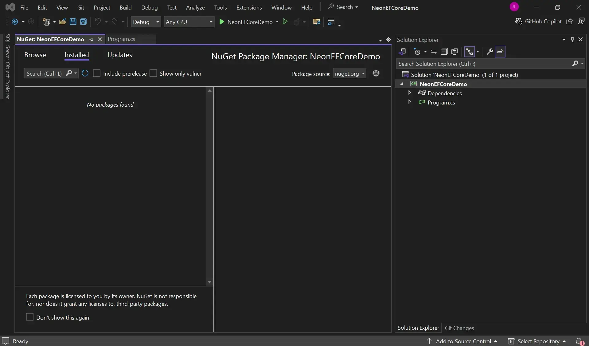Click the Open File folder icon
Screen dimensions: 589x346
coord(63,22)
